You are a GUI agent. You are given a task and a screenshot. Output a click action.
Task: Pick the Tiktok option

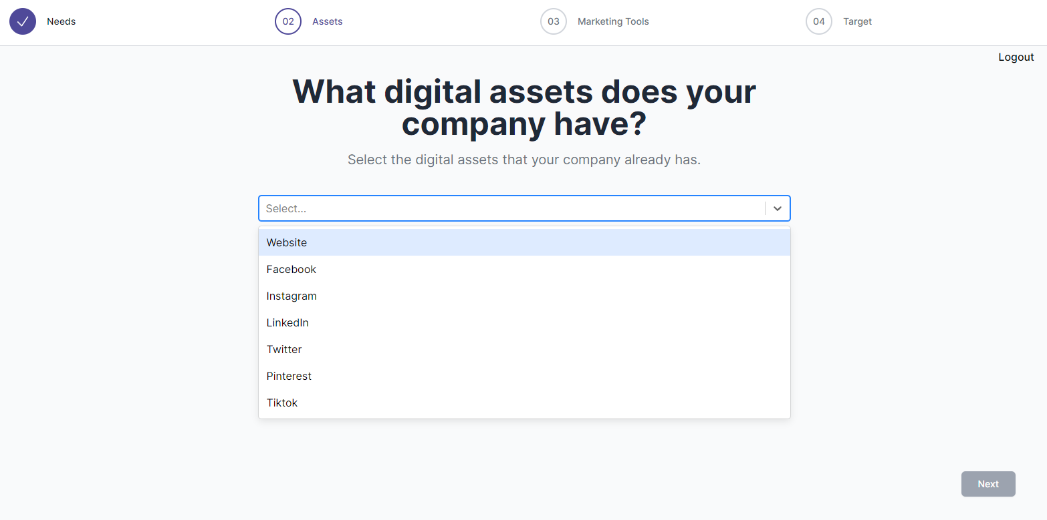tap(282, 403)
